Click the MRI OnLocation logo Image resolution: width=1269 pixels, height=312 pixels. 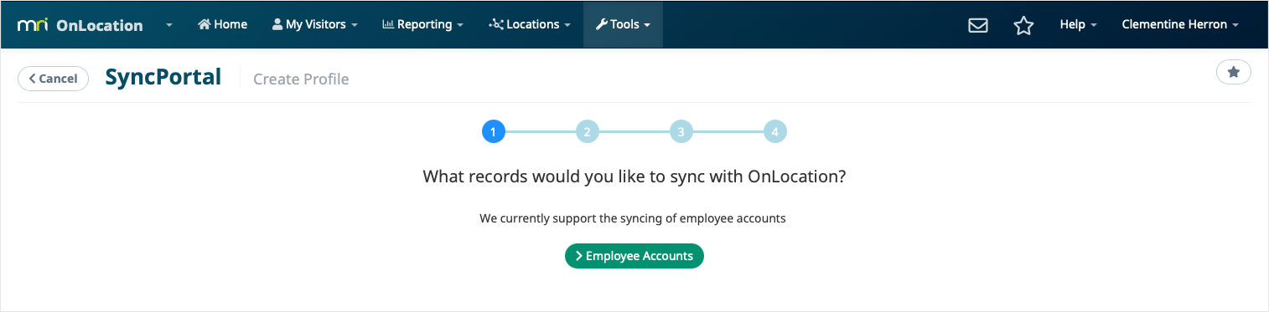80,25
